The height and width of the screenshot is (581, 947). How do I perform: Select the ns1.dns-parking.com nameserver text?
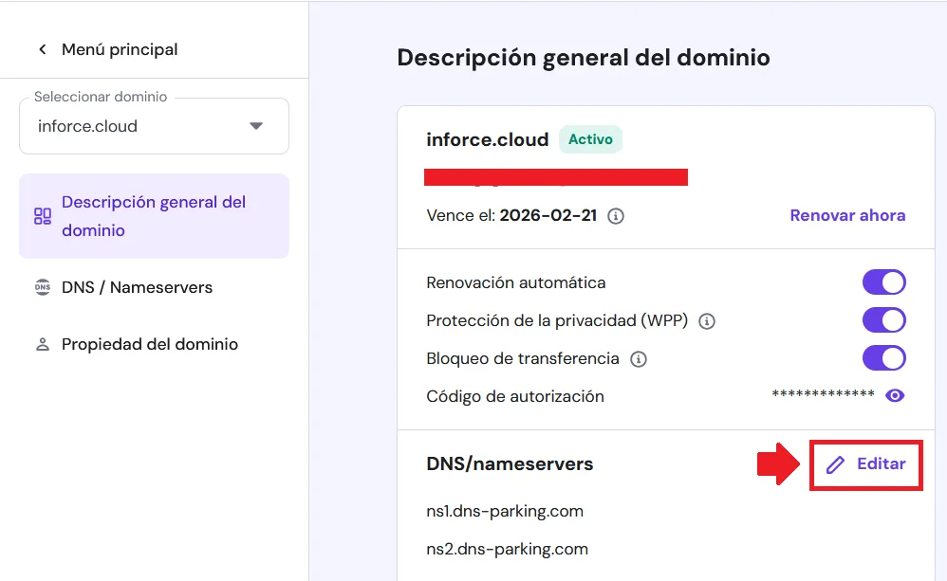pyautogui.click(x=504, y=511)
